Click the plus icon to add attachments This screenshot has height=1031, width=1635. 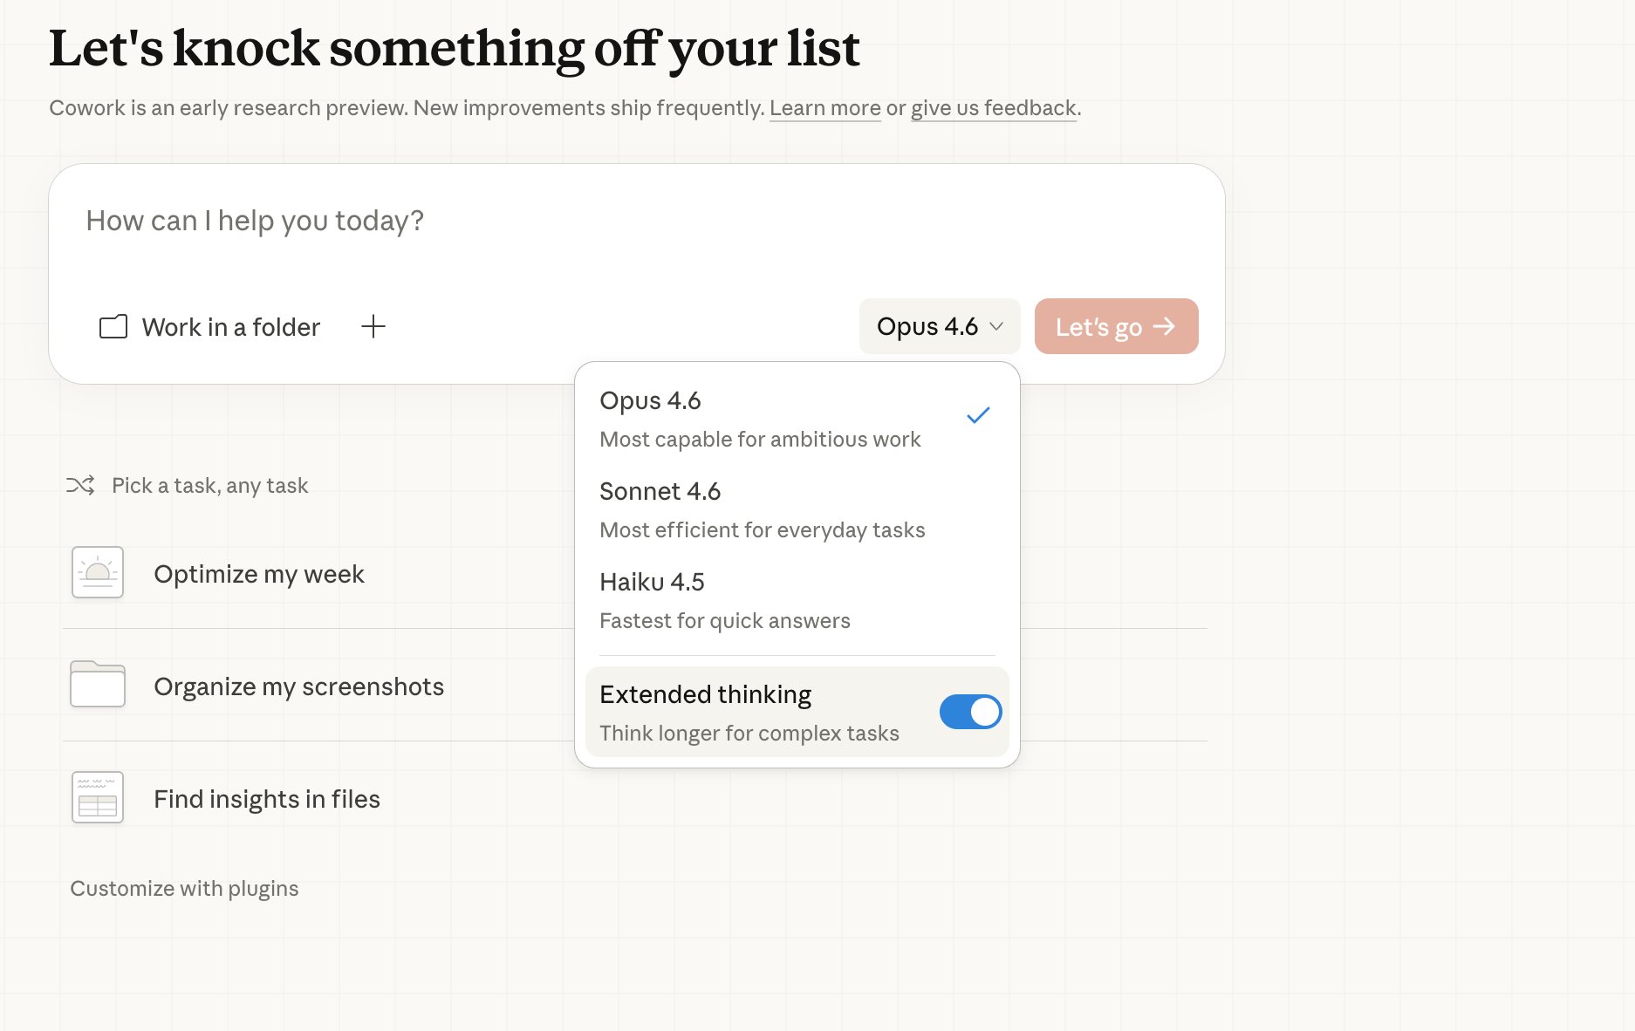point(373,327)
